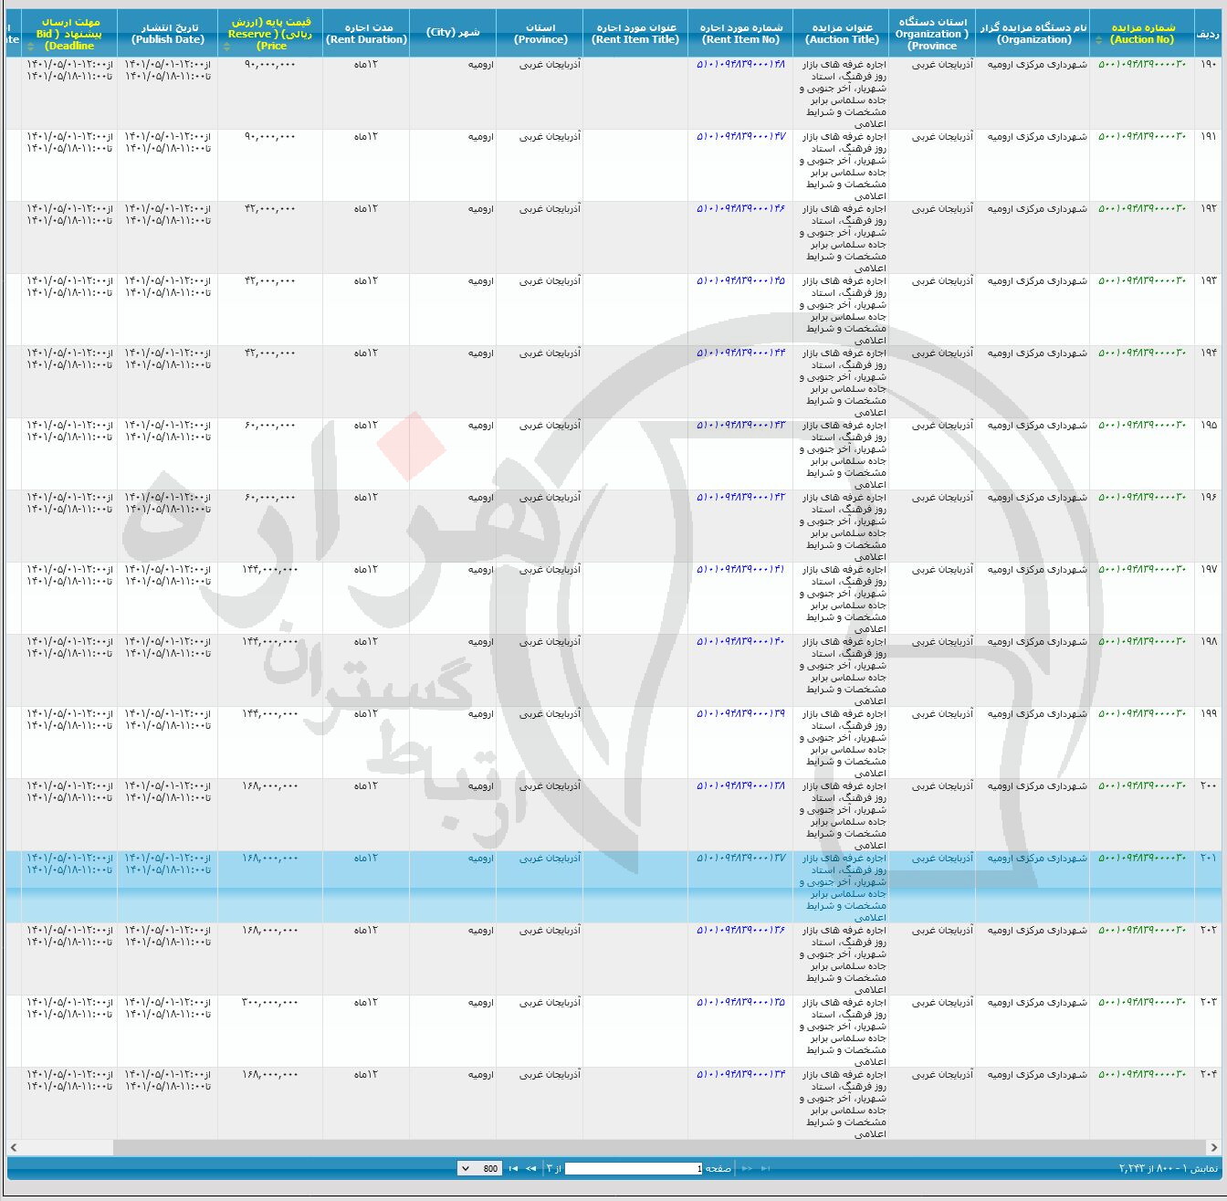Open rent item link ۵۱۰۱۰۹۴۸۳۹۰۰۰۱۴۱

[740, 570]
